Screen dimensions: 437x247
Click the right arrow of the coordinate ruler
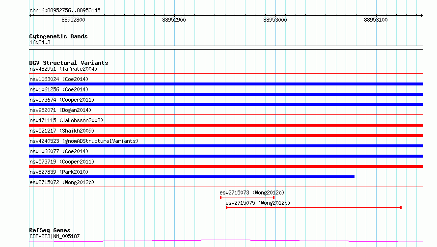tap(421, 15)
